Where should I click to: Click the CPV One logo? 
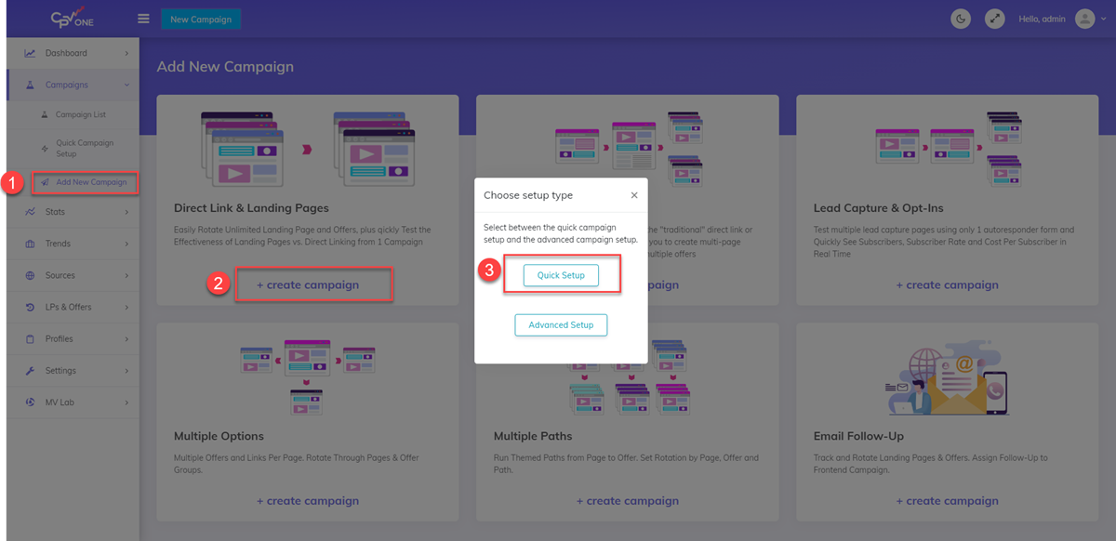coord(73,19)
